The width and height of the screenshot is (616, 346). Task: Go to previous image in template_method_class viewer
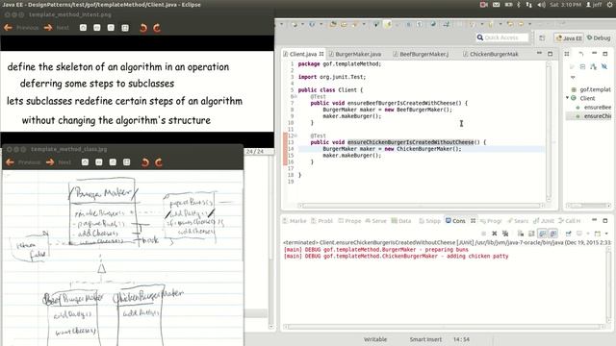(x=23, y=162)
